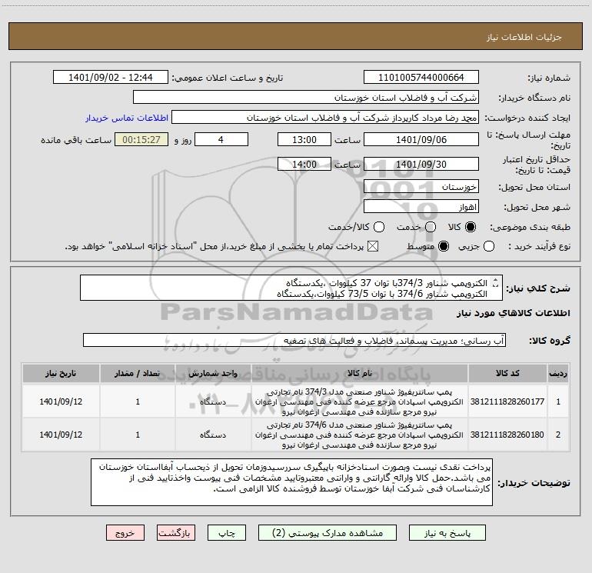Click the response deadline date 1401/09/06
Screen dimensions: 592x573
coord(421,139)
